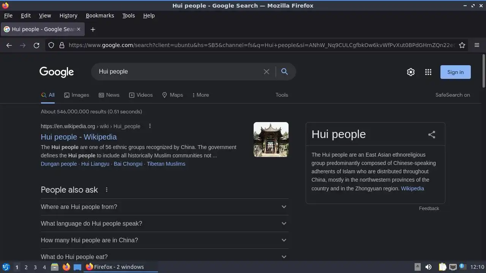Open the Firefox hamburger menu

[x=477, y=45]
